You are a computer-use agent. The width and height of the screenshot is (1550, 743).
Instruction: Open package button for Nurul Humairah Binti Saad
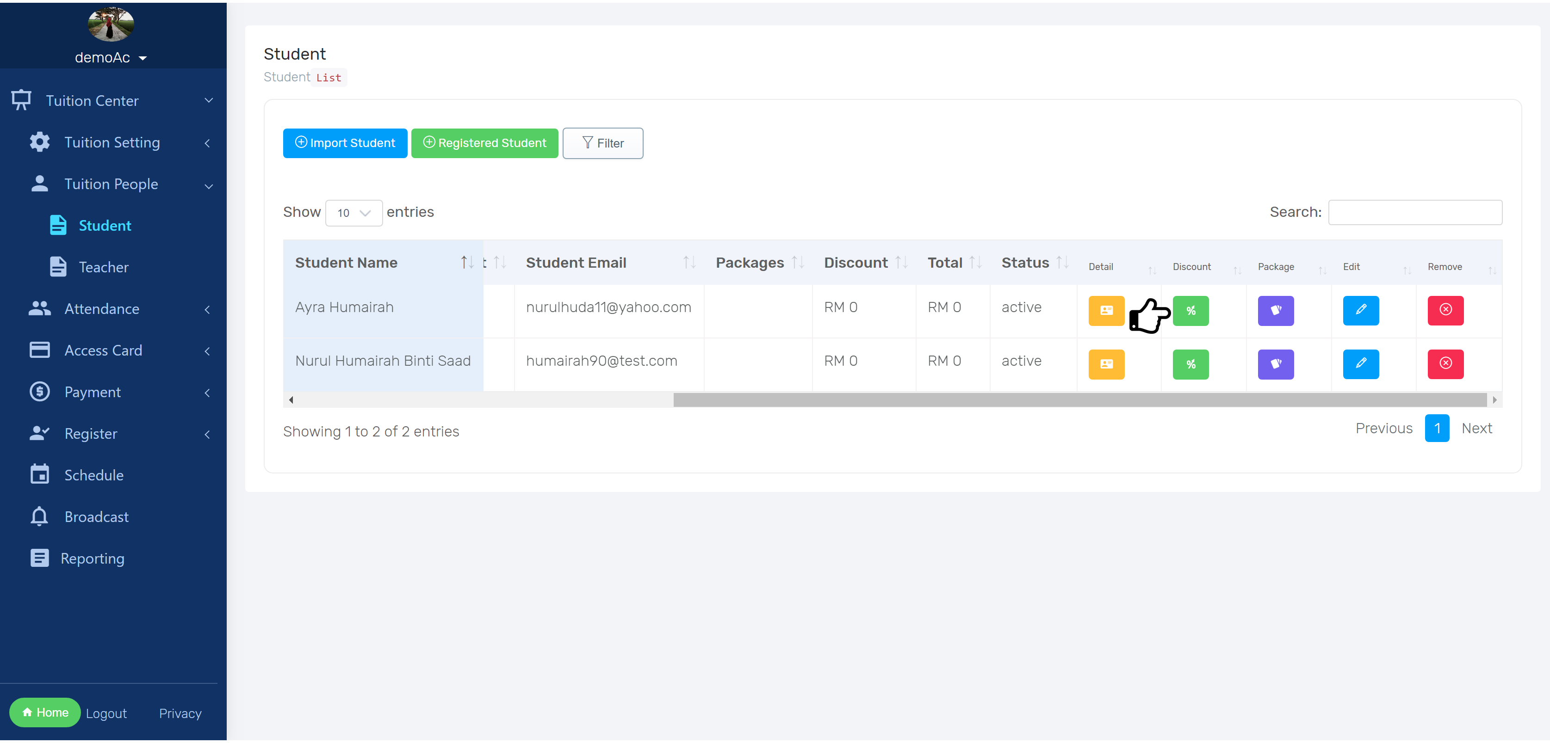(1276, 364)
